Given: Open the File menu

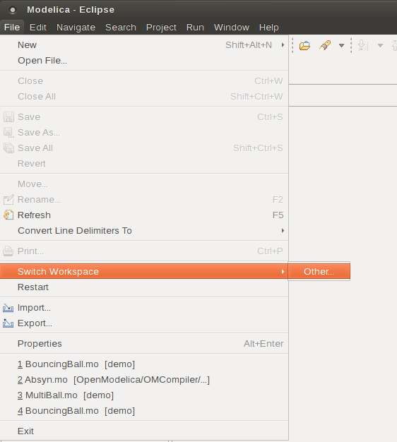Looking at the screenshot, I should pos(12,28).
